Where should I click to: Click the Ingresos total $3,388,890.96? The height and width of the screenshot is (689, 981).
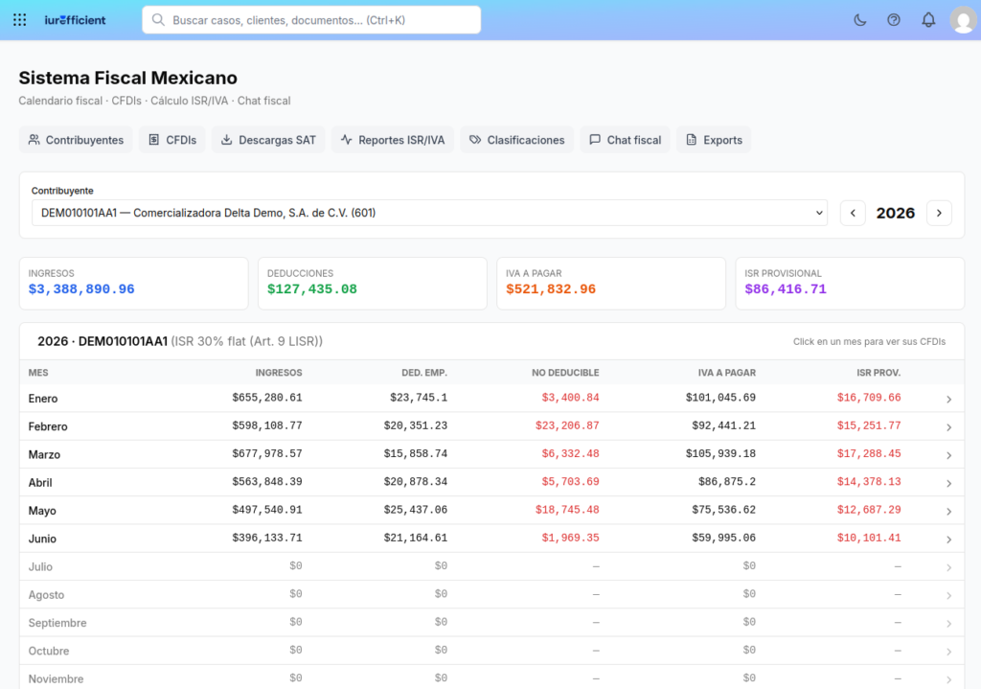coord(81,289)
